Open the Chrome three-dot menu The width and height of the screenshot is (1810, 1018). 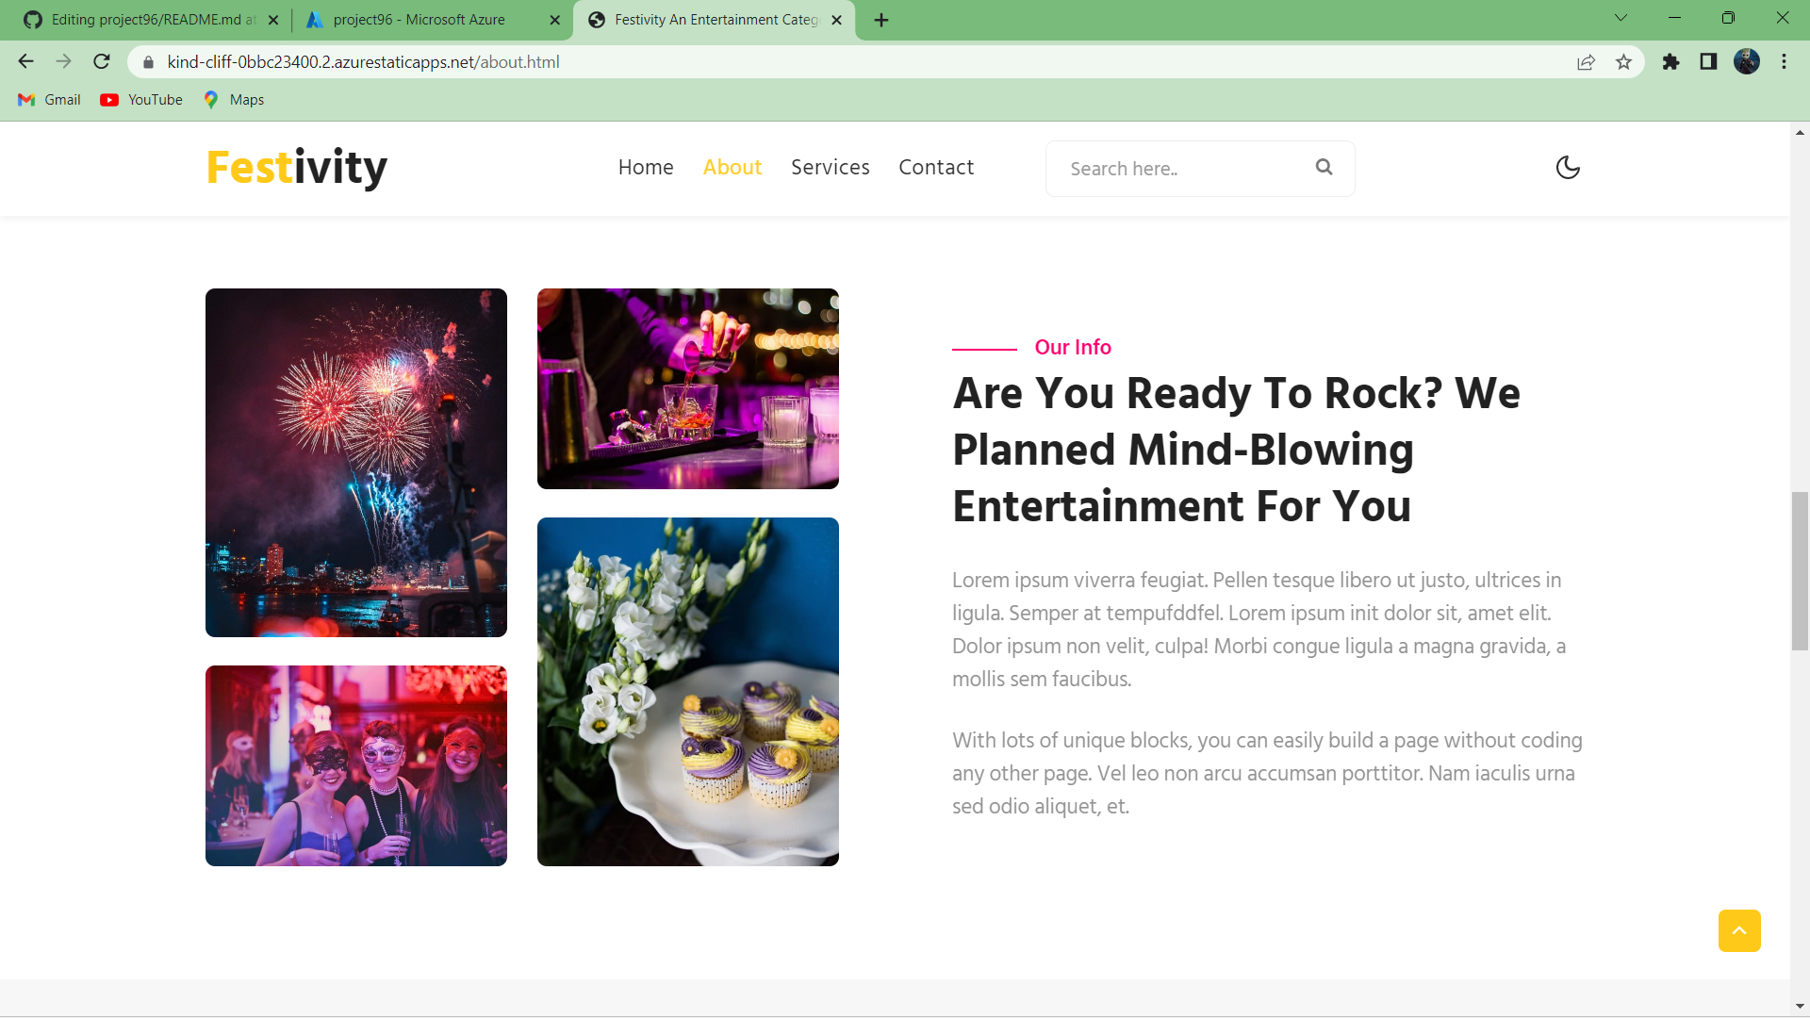click(1784, 62)
